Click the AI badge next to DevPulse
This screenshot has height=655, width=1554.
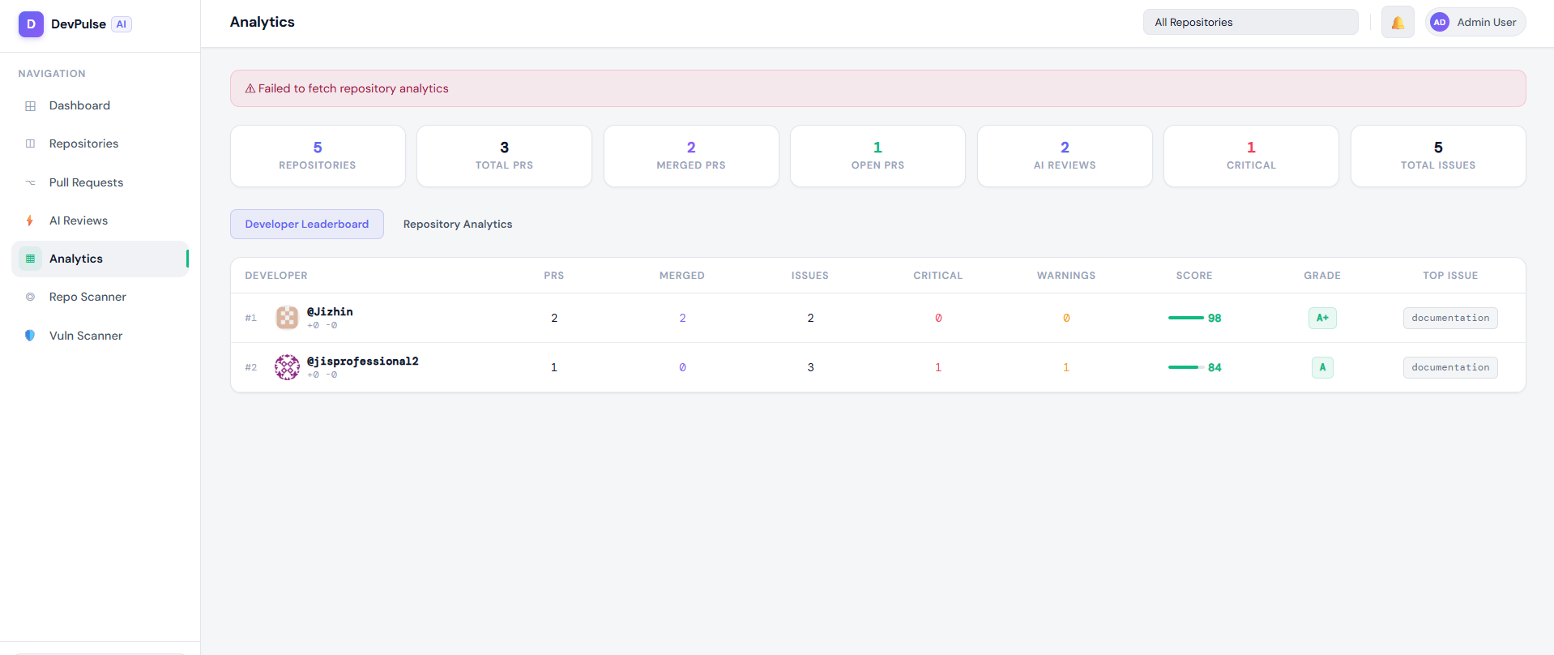tap(122, 24)
